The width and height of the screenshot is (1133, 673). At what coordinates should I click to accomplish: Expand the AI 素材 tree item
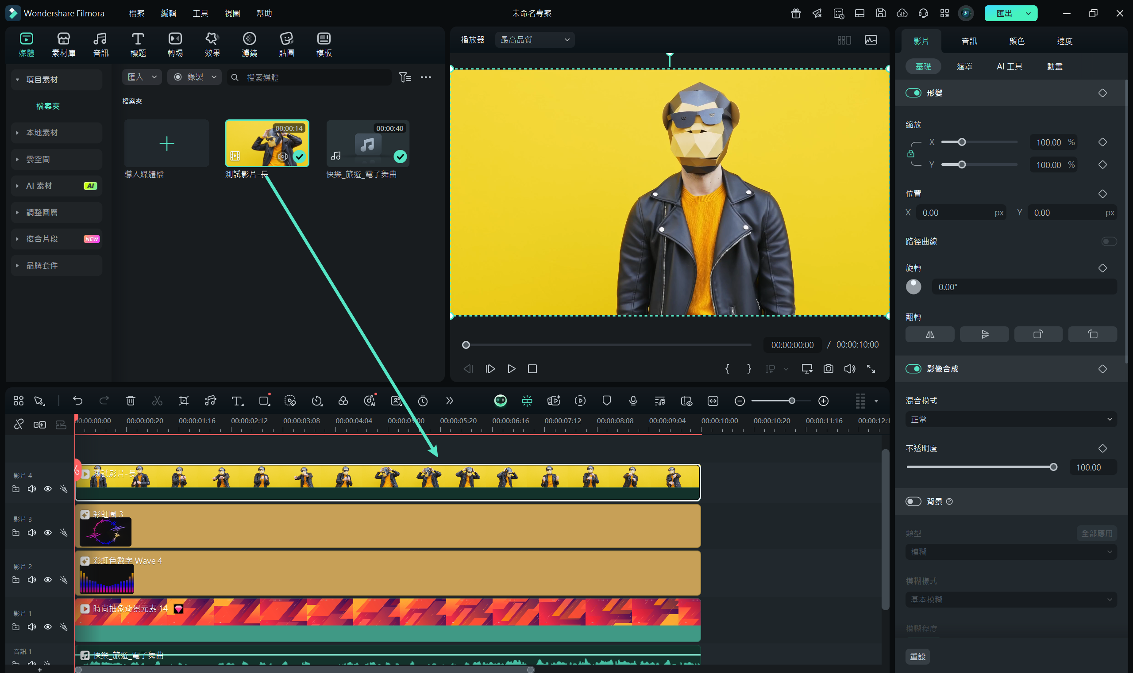pos(57,186)
